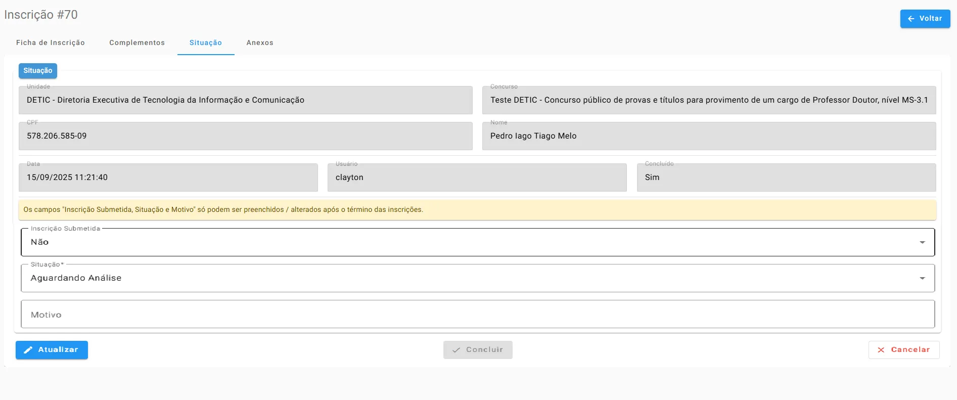Screen dimensions: 957x400
Task: Click the pencil icon on Atualizar
Action: (x=28, y=350)
